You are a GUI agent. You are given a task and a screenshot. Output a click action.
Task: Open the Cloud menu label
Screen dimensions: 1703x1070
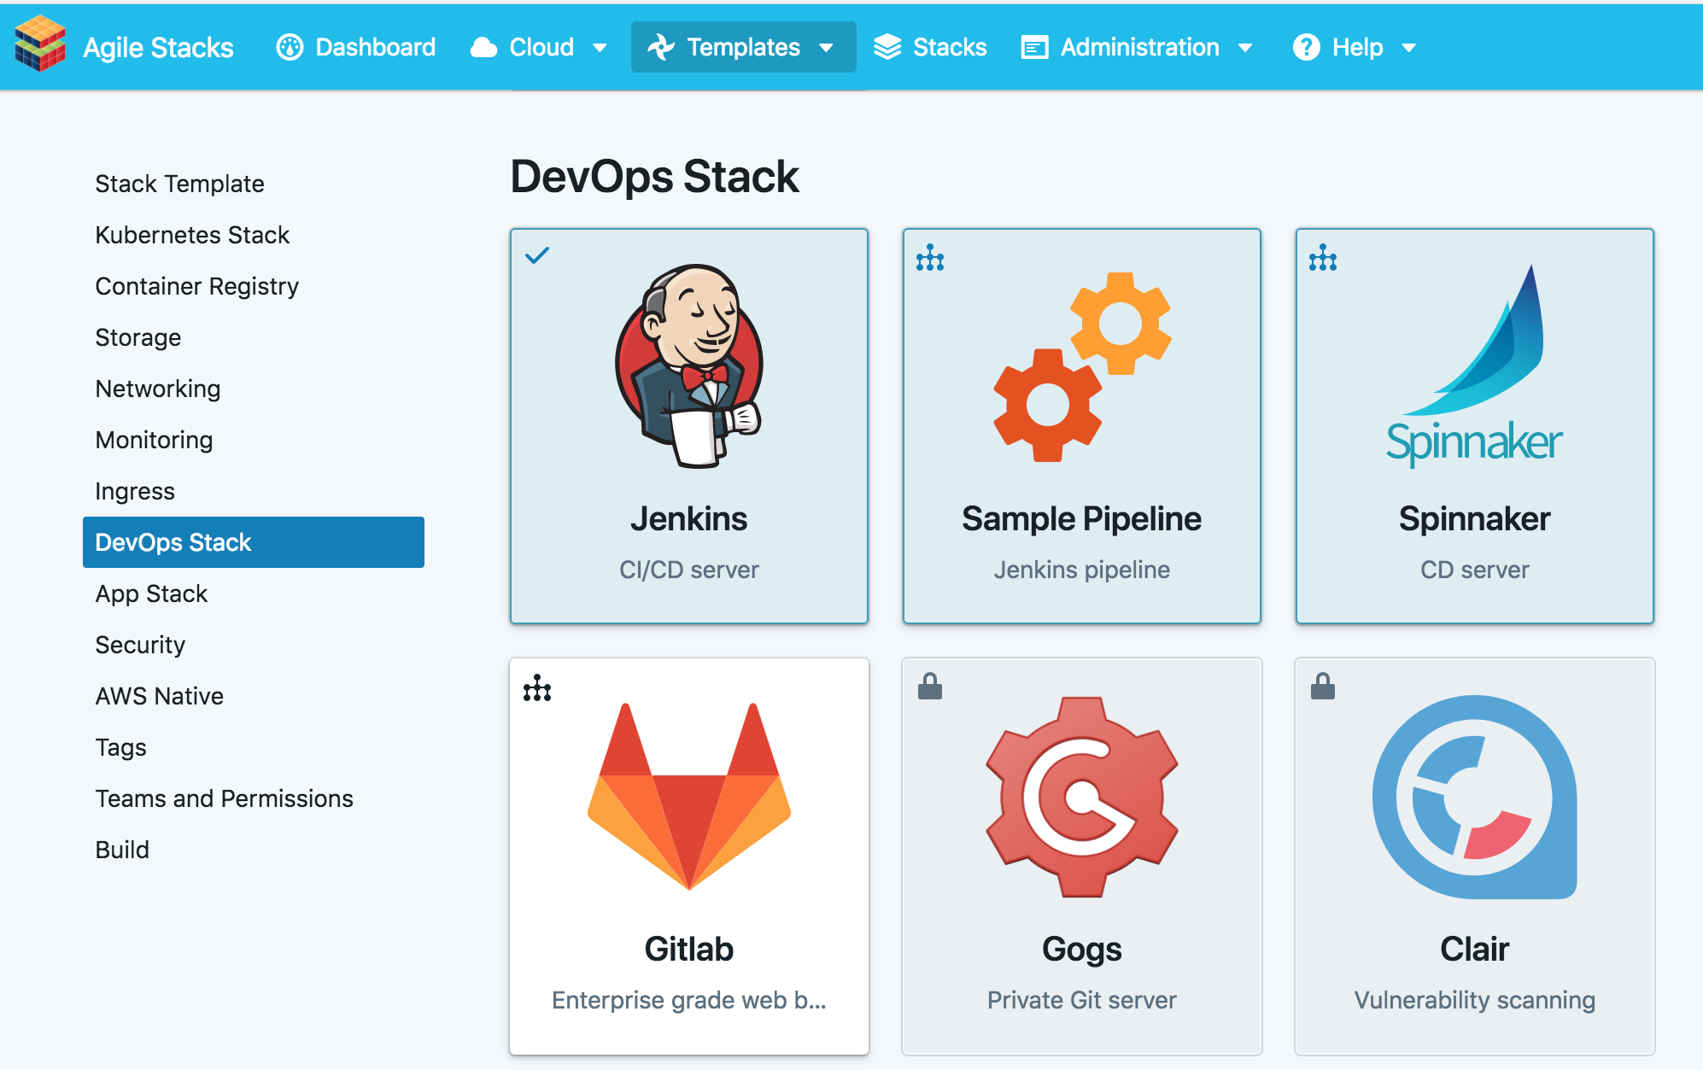(x=541, y=47)
